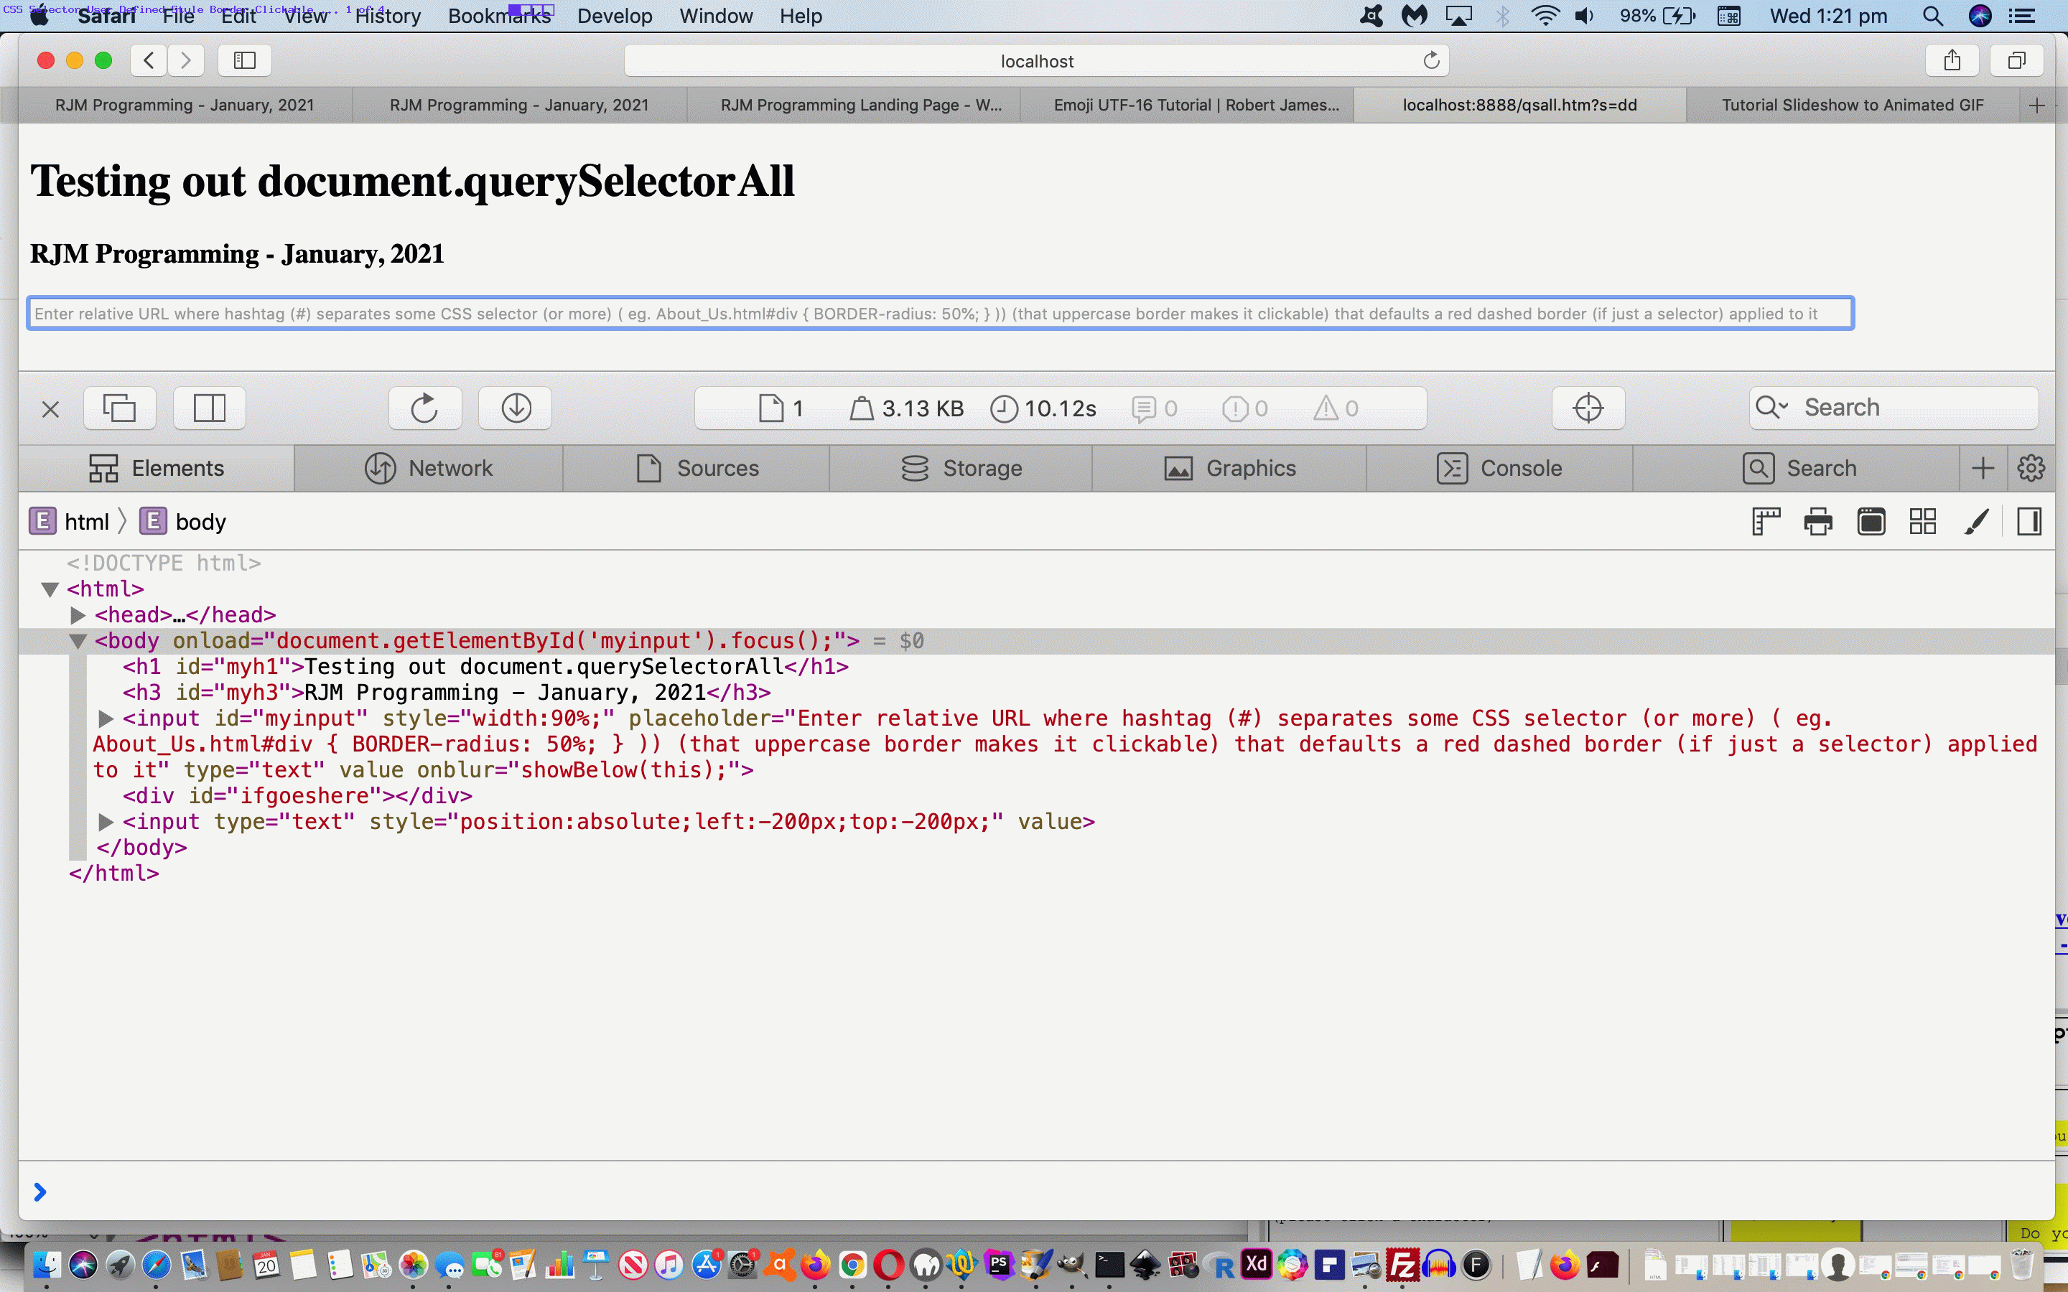Click the Search panel icon

(x=1802, y=467)
